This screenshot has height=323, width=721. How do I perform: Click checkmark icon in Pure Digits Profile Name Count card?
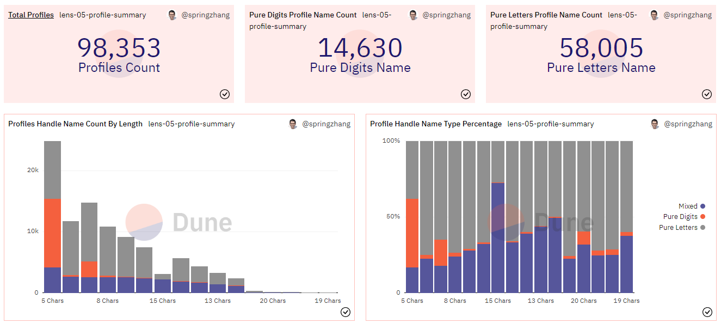[x=466, y=94]
